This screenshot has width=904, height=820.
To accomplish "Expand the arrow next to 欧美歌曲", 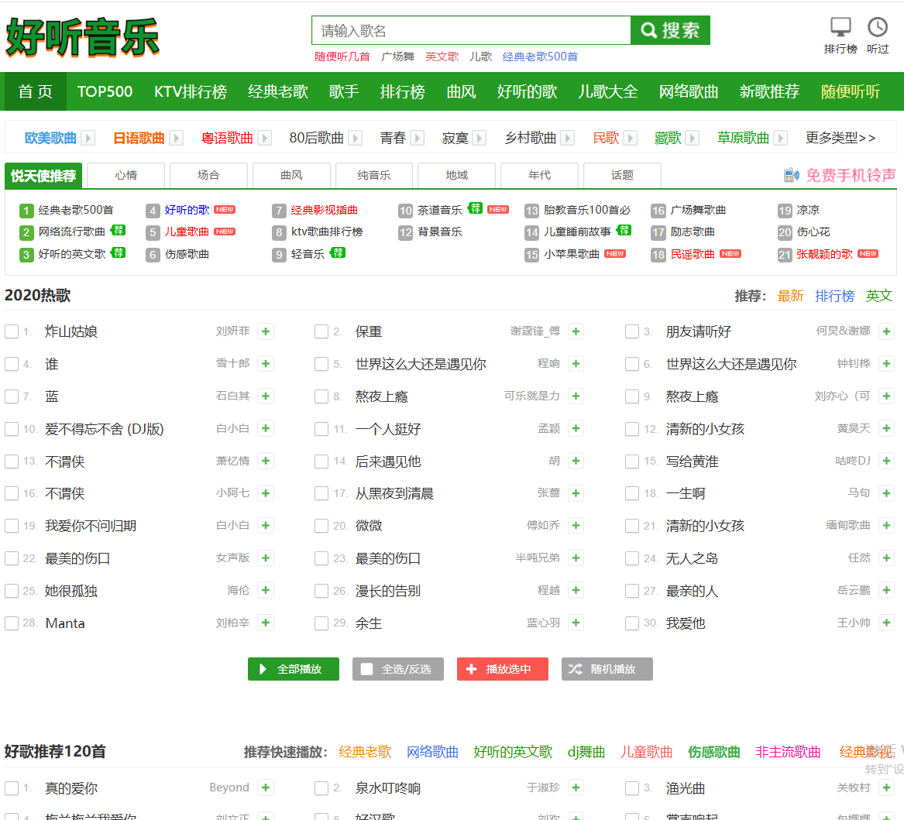I will [x=88, y=138].
